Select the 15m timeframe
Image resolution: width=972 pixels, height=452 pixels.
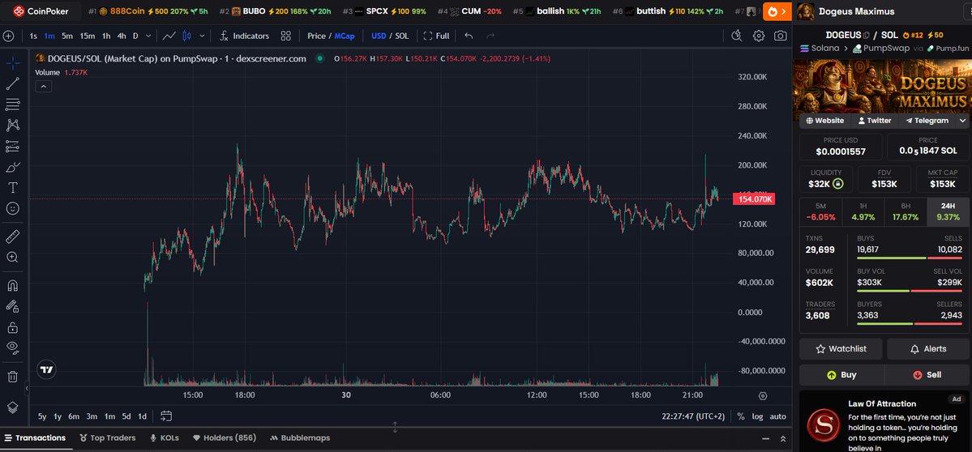88,36
